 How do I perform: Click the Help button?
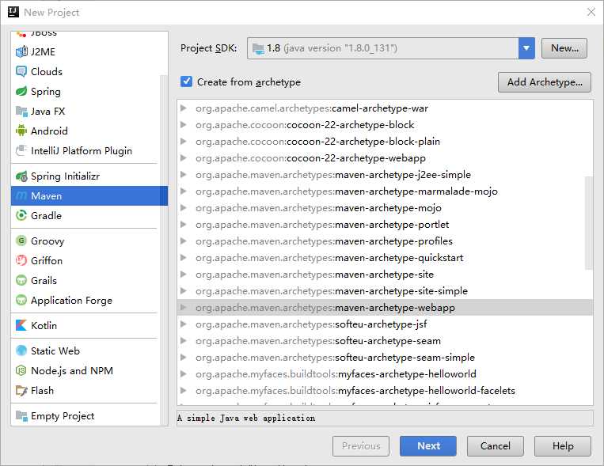[563, 446]
